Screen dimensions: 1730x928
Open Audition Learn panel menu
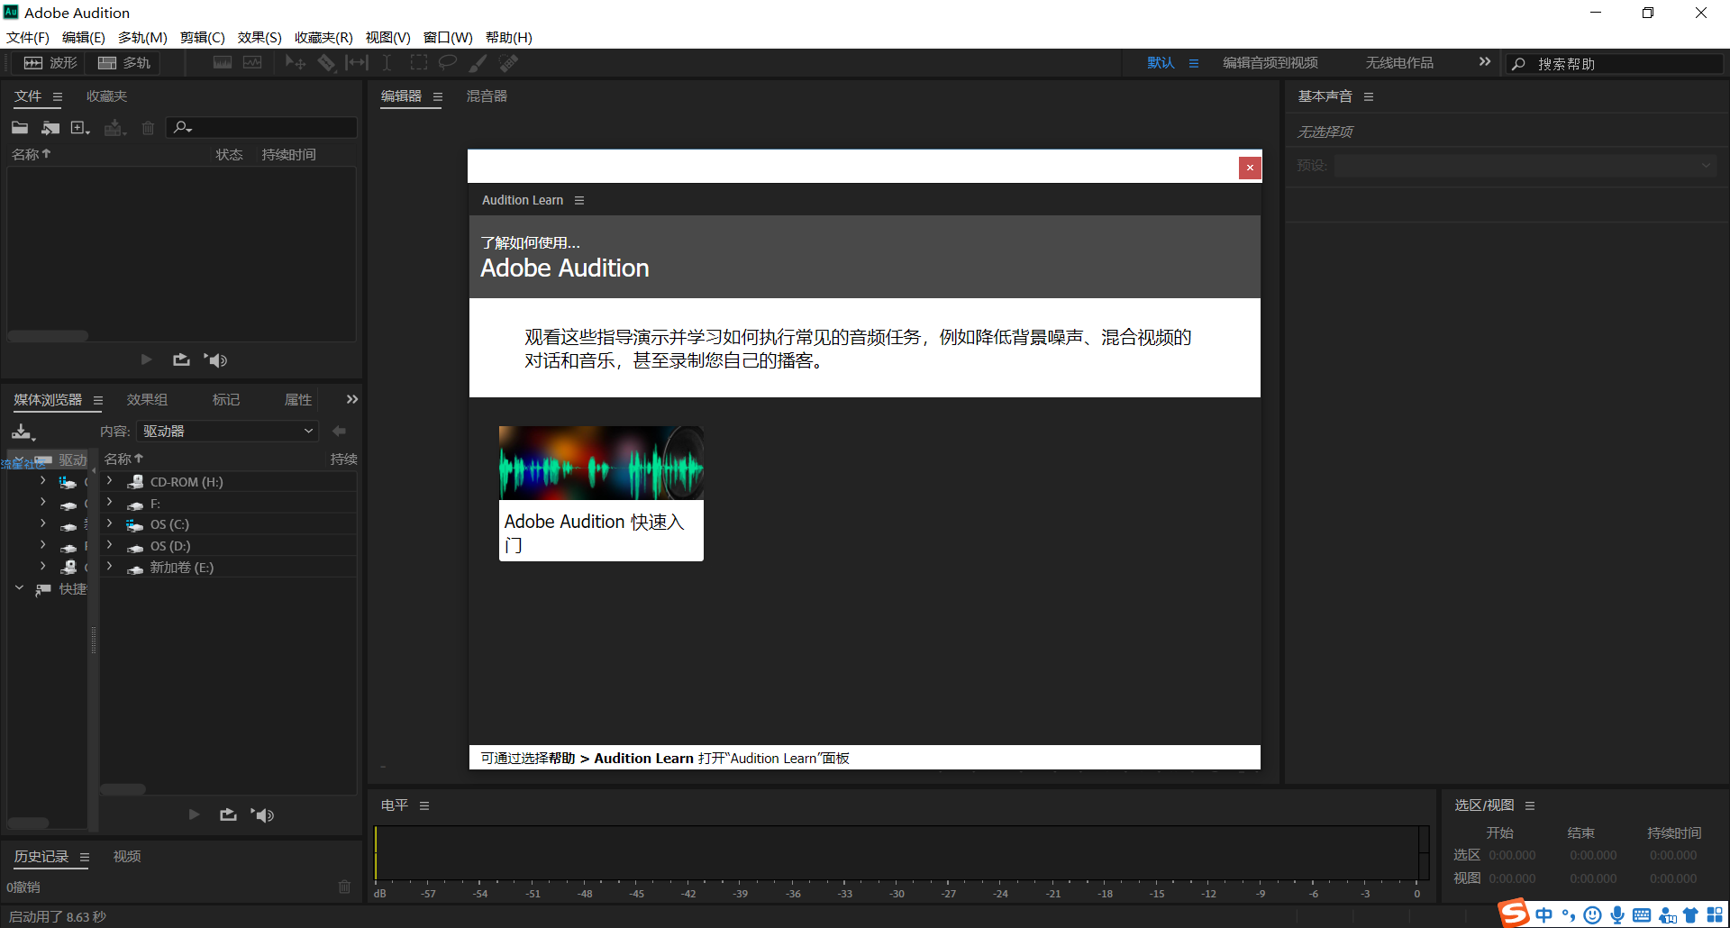click(579, 200)
